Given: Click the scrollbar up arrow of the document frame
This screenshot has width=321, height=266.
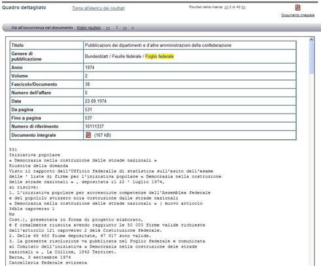Looking at the screenshot, I should pyautogui.click(x=311, y=39).
